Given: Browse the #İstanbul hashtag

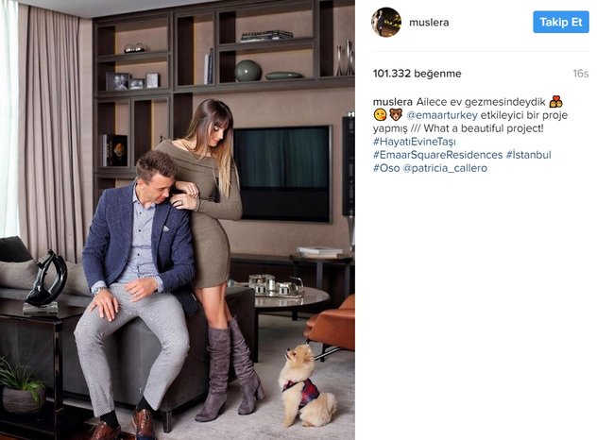Looking at the screenshot, I should tap(528, 155).
